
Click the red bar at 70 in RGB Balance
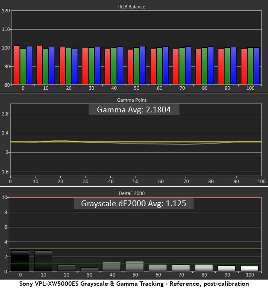(x=176, y=67)
